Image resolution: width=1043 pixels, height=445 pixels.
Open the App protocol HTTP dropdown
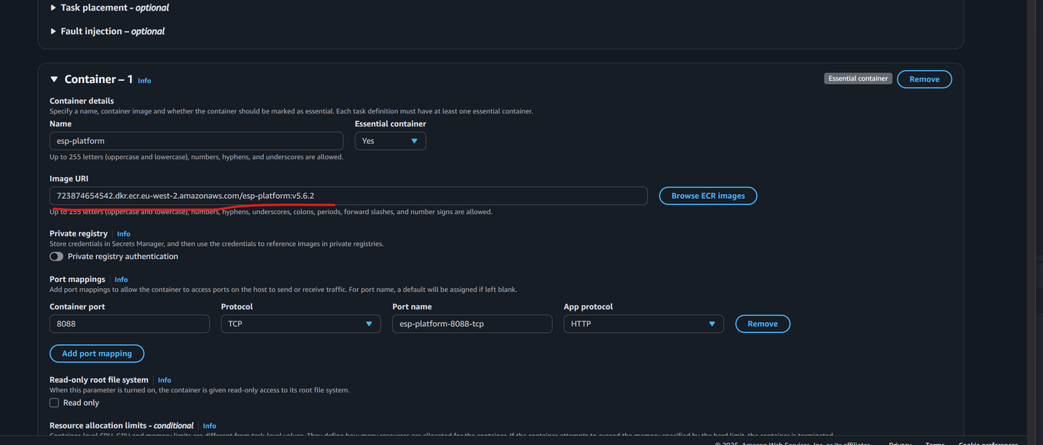[x=643, y=324]
